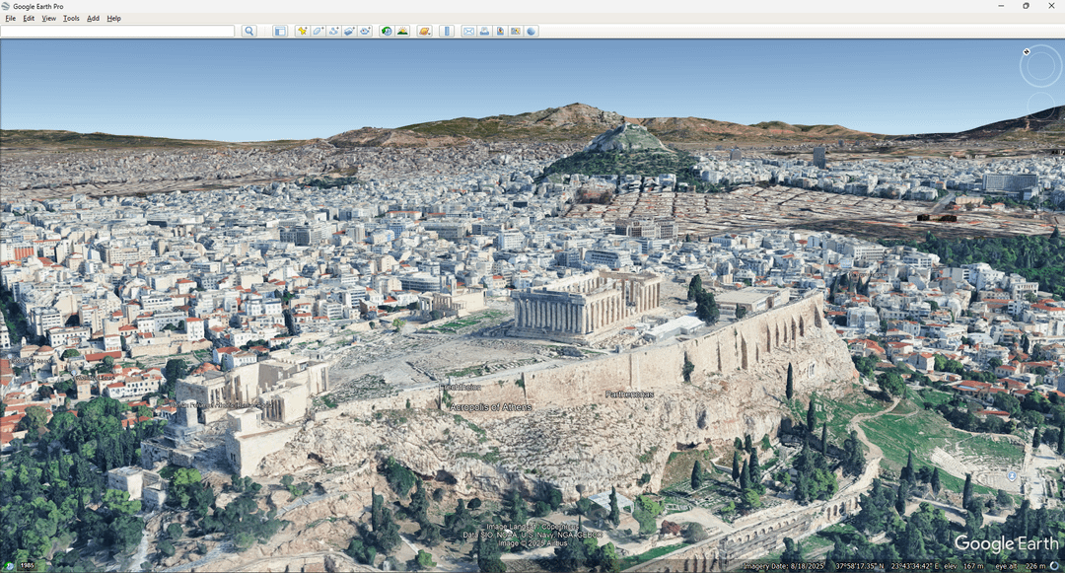Screen dimensions: 1065x573
Task: Click the Search magnifier button
Action: pyautogui.click(x=249, y=32)
